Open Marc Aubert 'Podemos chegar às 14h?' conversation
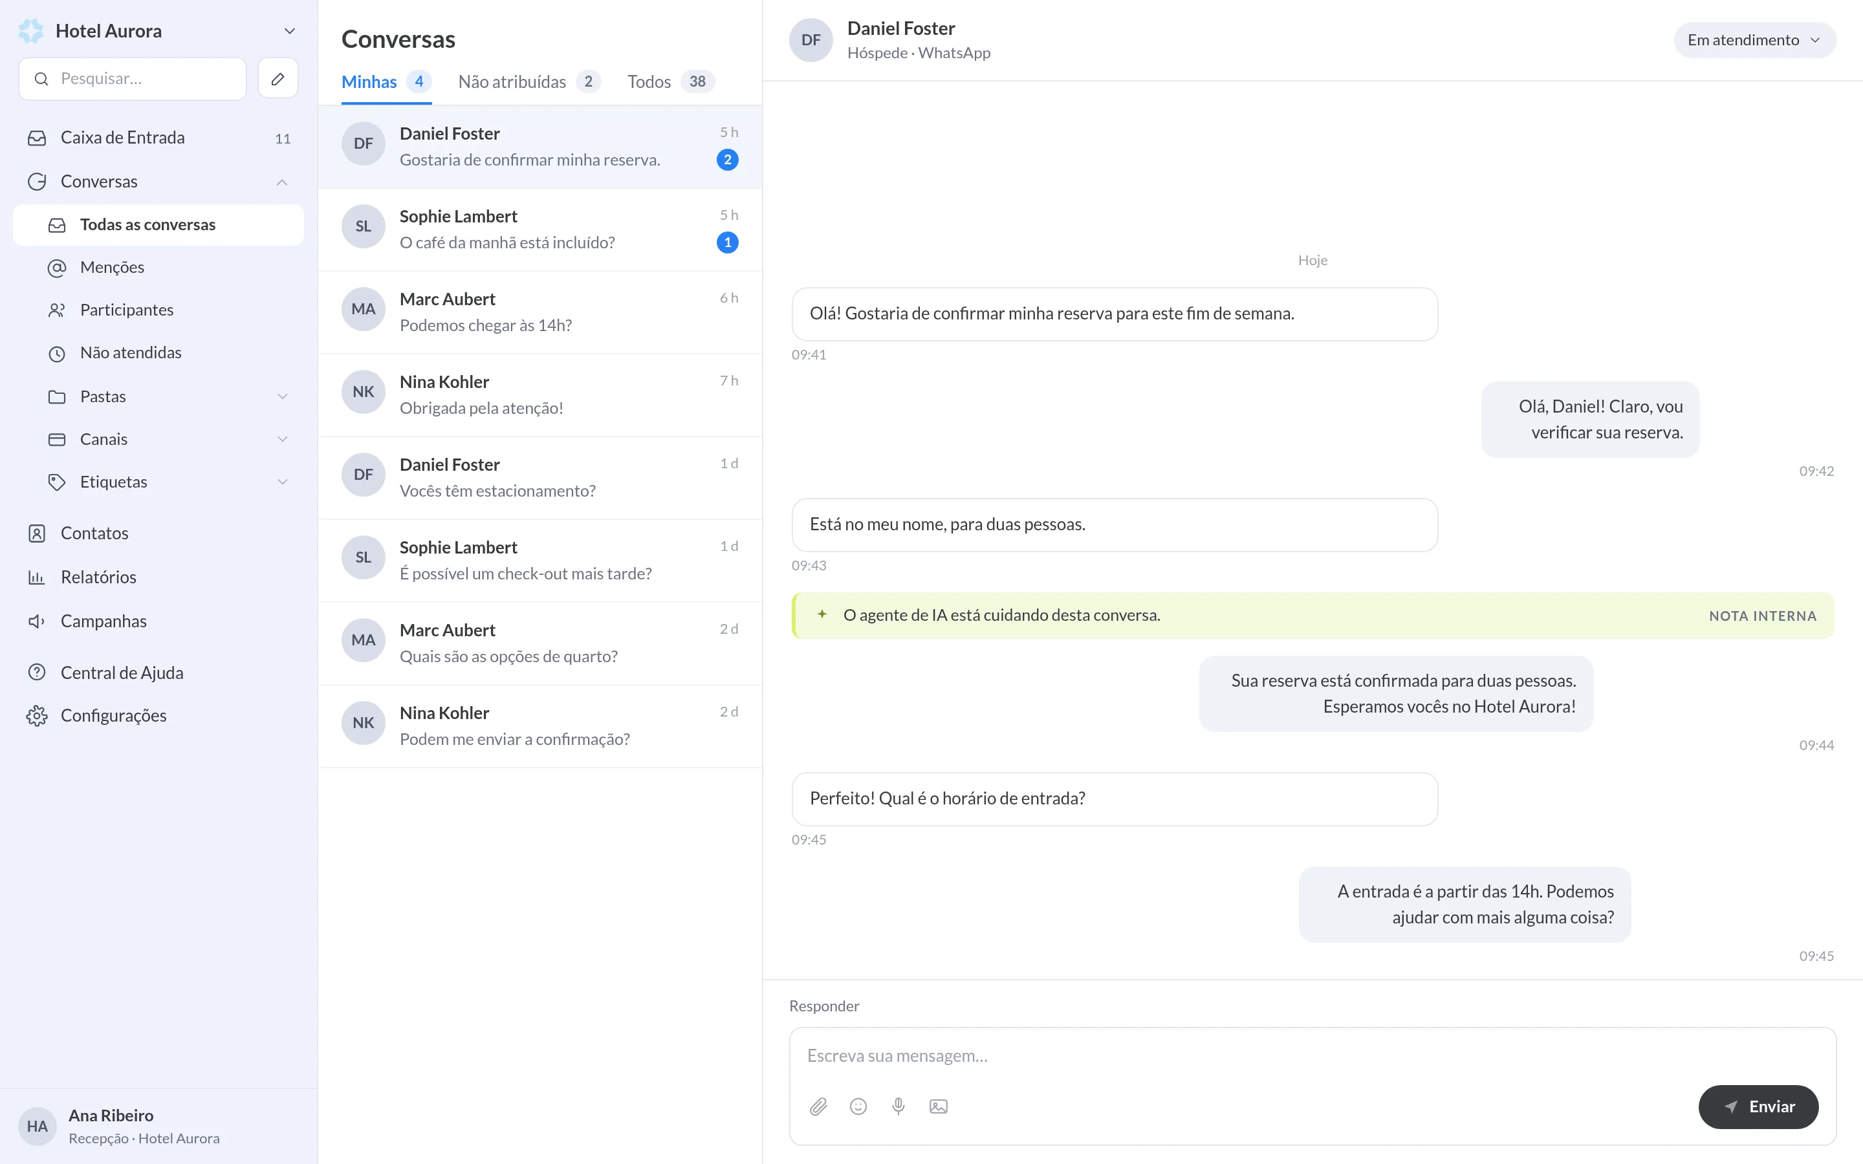The height and width of the screenshot is (1164, 1863). pos(539,312)
